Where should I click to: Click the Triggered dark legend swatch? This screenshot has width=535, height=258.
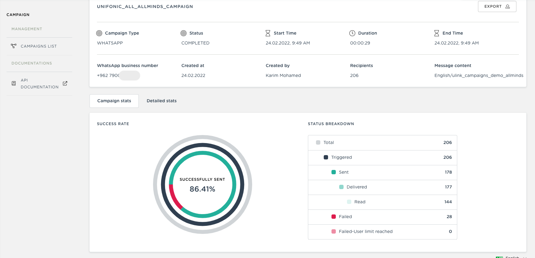(326, 157)
